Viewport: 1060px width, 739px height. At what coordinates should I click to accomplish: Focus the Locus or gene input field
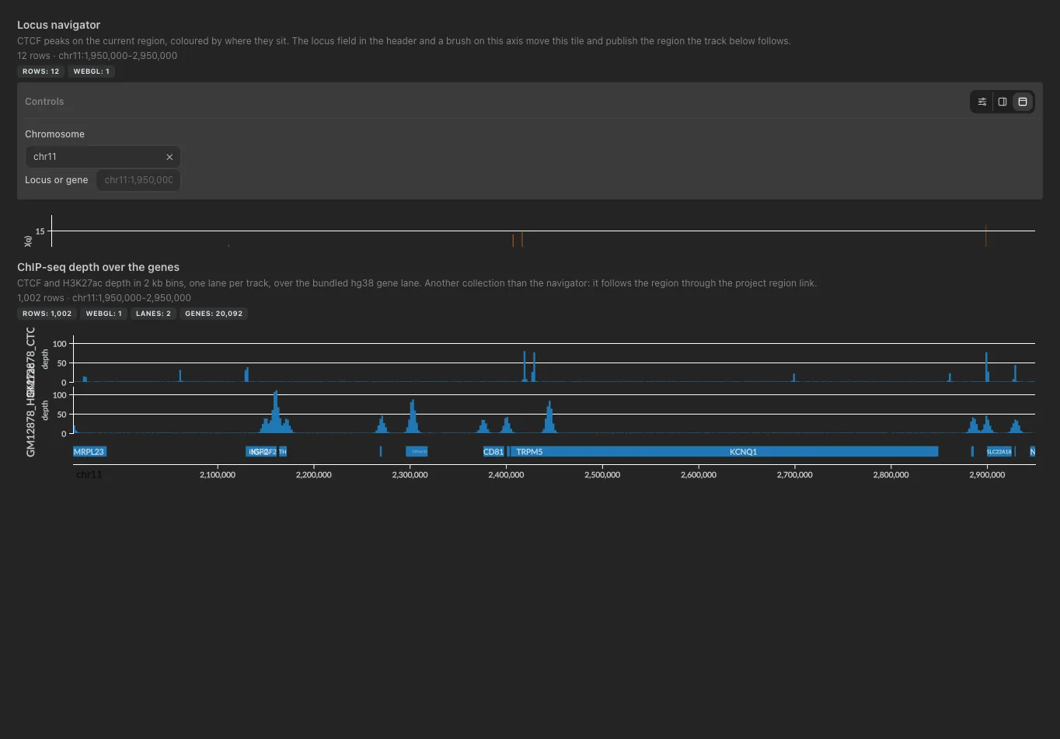click(138, 180)
